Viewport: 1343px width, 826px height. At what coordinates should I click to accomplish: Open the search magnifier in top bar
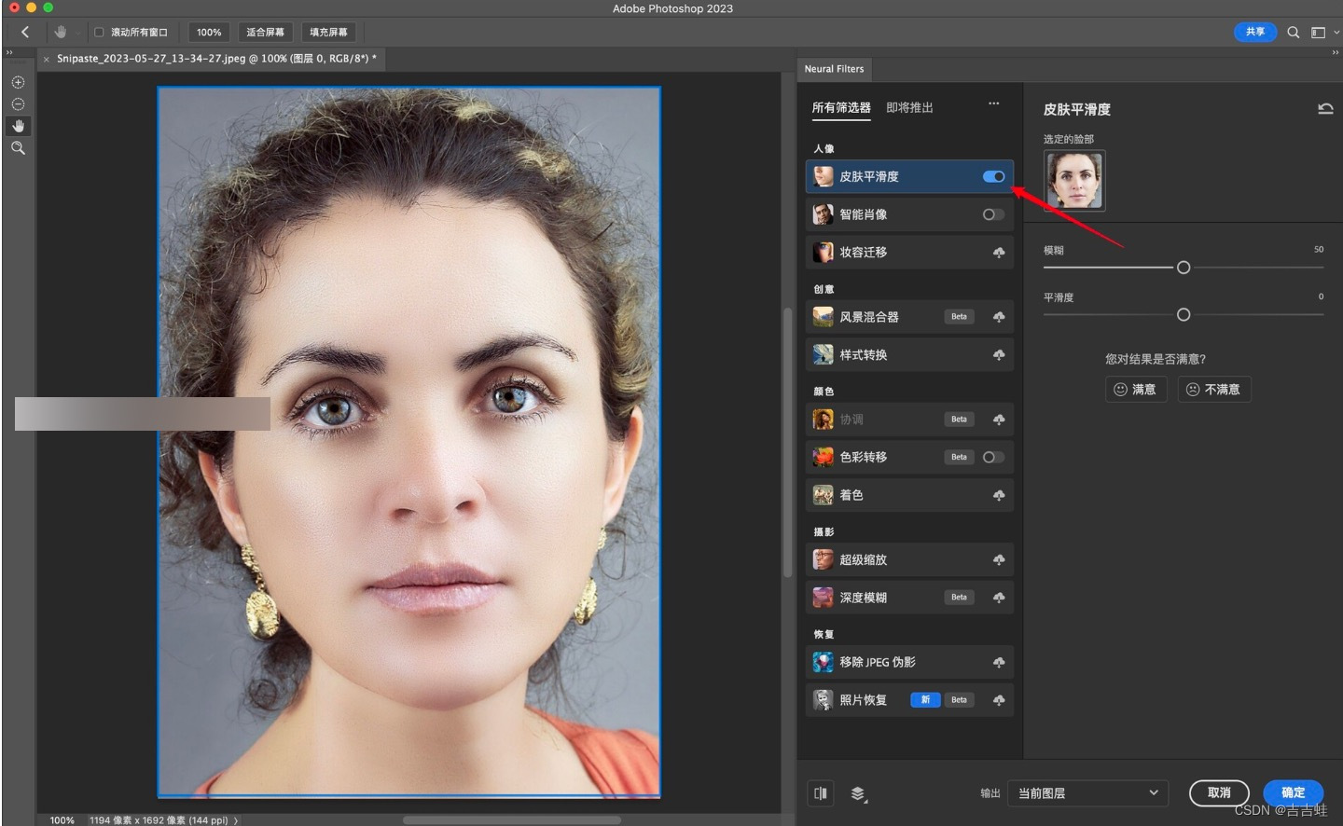pyautogui.click(x=1294, y=33)
